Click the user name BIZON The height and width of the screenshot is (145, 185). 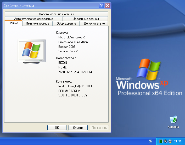(x=63, y=62)
